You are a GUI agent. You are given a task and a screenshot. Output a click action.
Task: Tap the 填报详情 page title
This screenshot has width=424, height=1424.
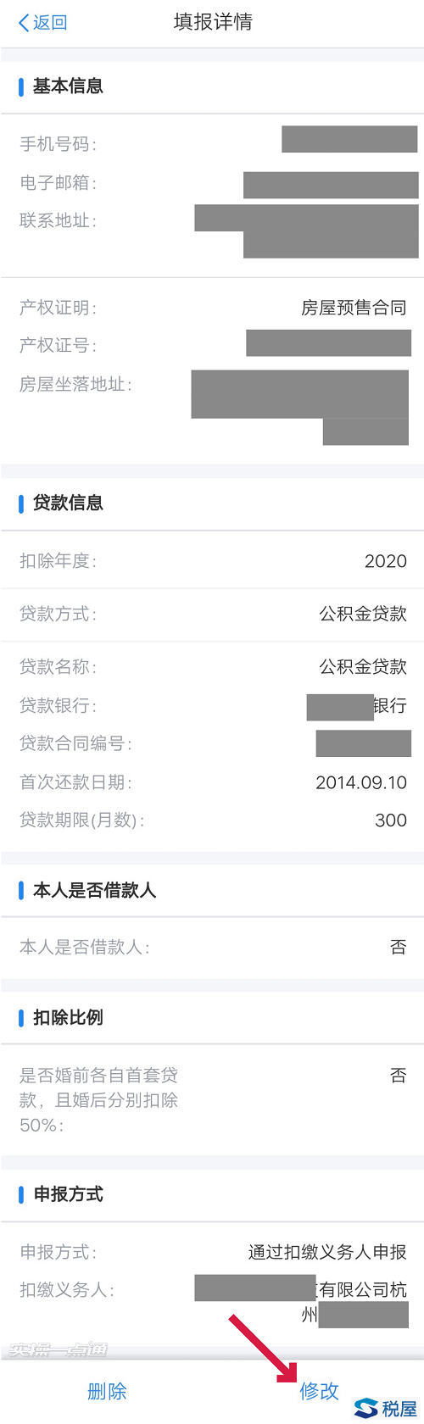click(213, 22)
